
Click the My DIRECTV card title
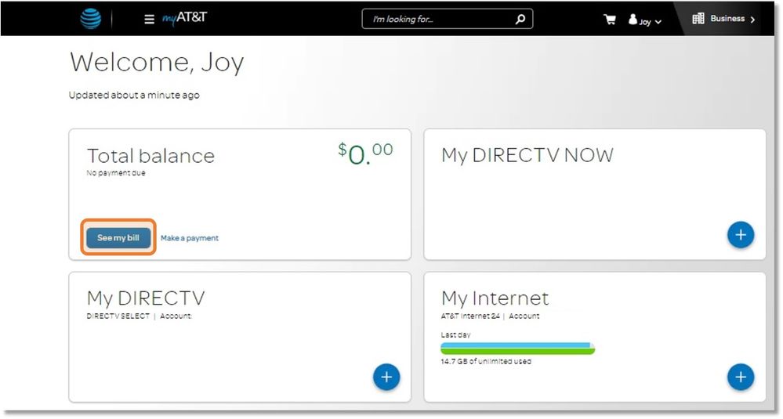[x=146, y=298]
